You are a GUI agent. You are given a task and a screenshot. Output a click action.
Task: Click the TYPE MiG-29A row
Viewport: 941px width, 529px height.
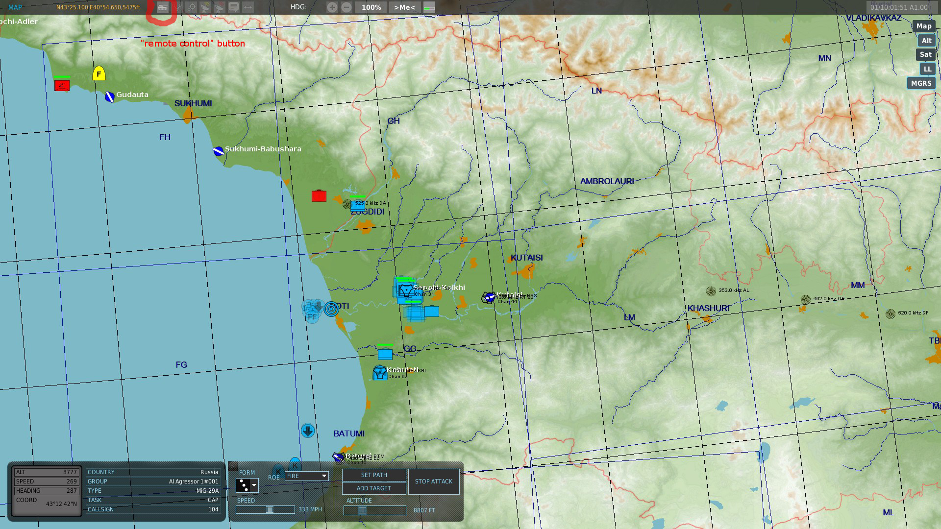point(153,491)
